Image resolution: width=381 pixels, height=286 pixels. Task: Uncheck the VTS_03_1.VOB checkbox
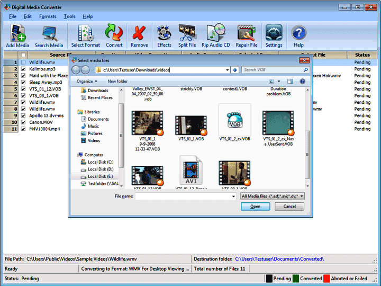[23, 95]
